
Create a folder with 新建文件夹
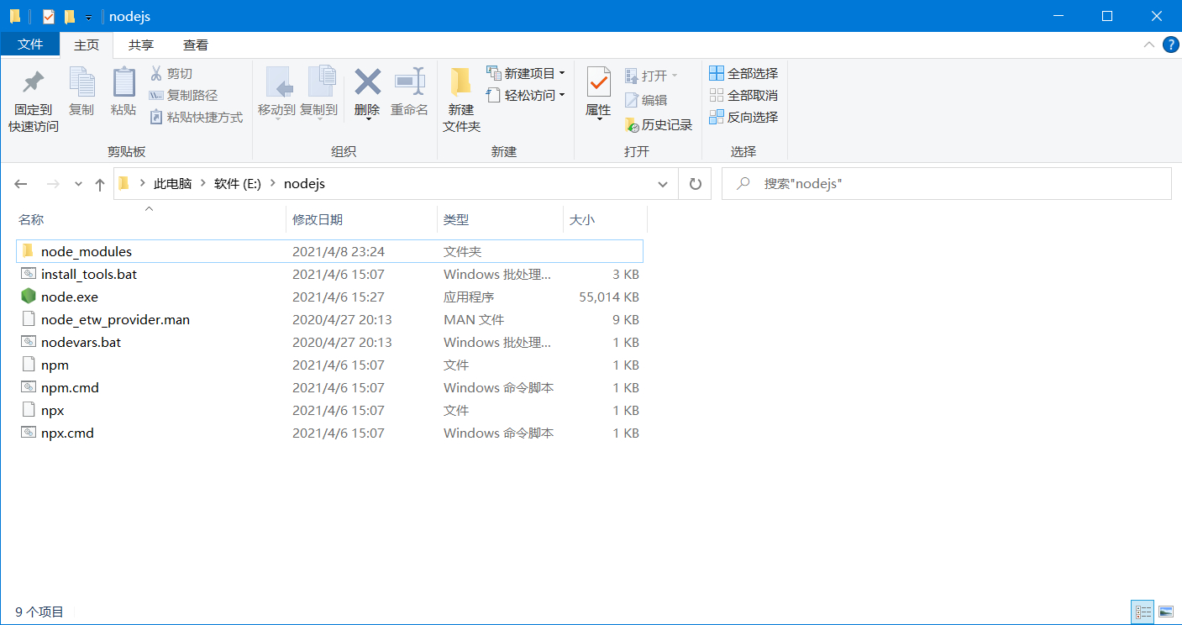click(461, 100)
